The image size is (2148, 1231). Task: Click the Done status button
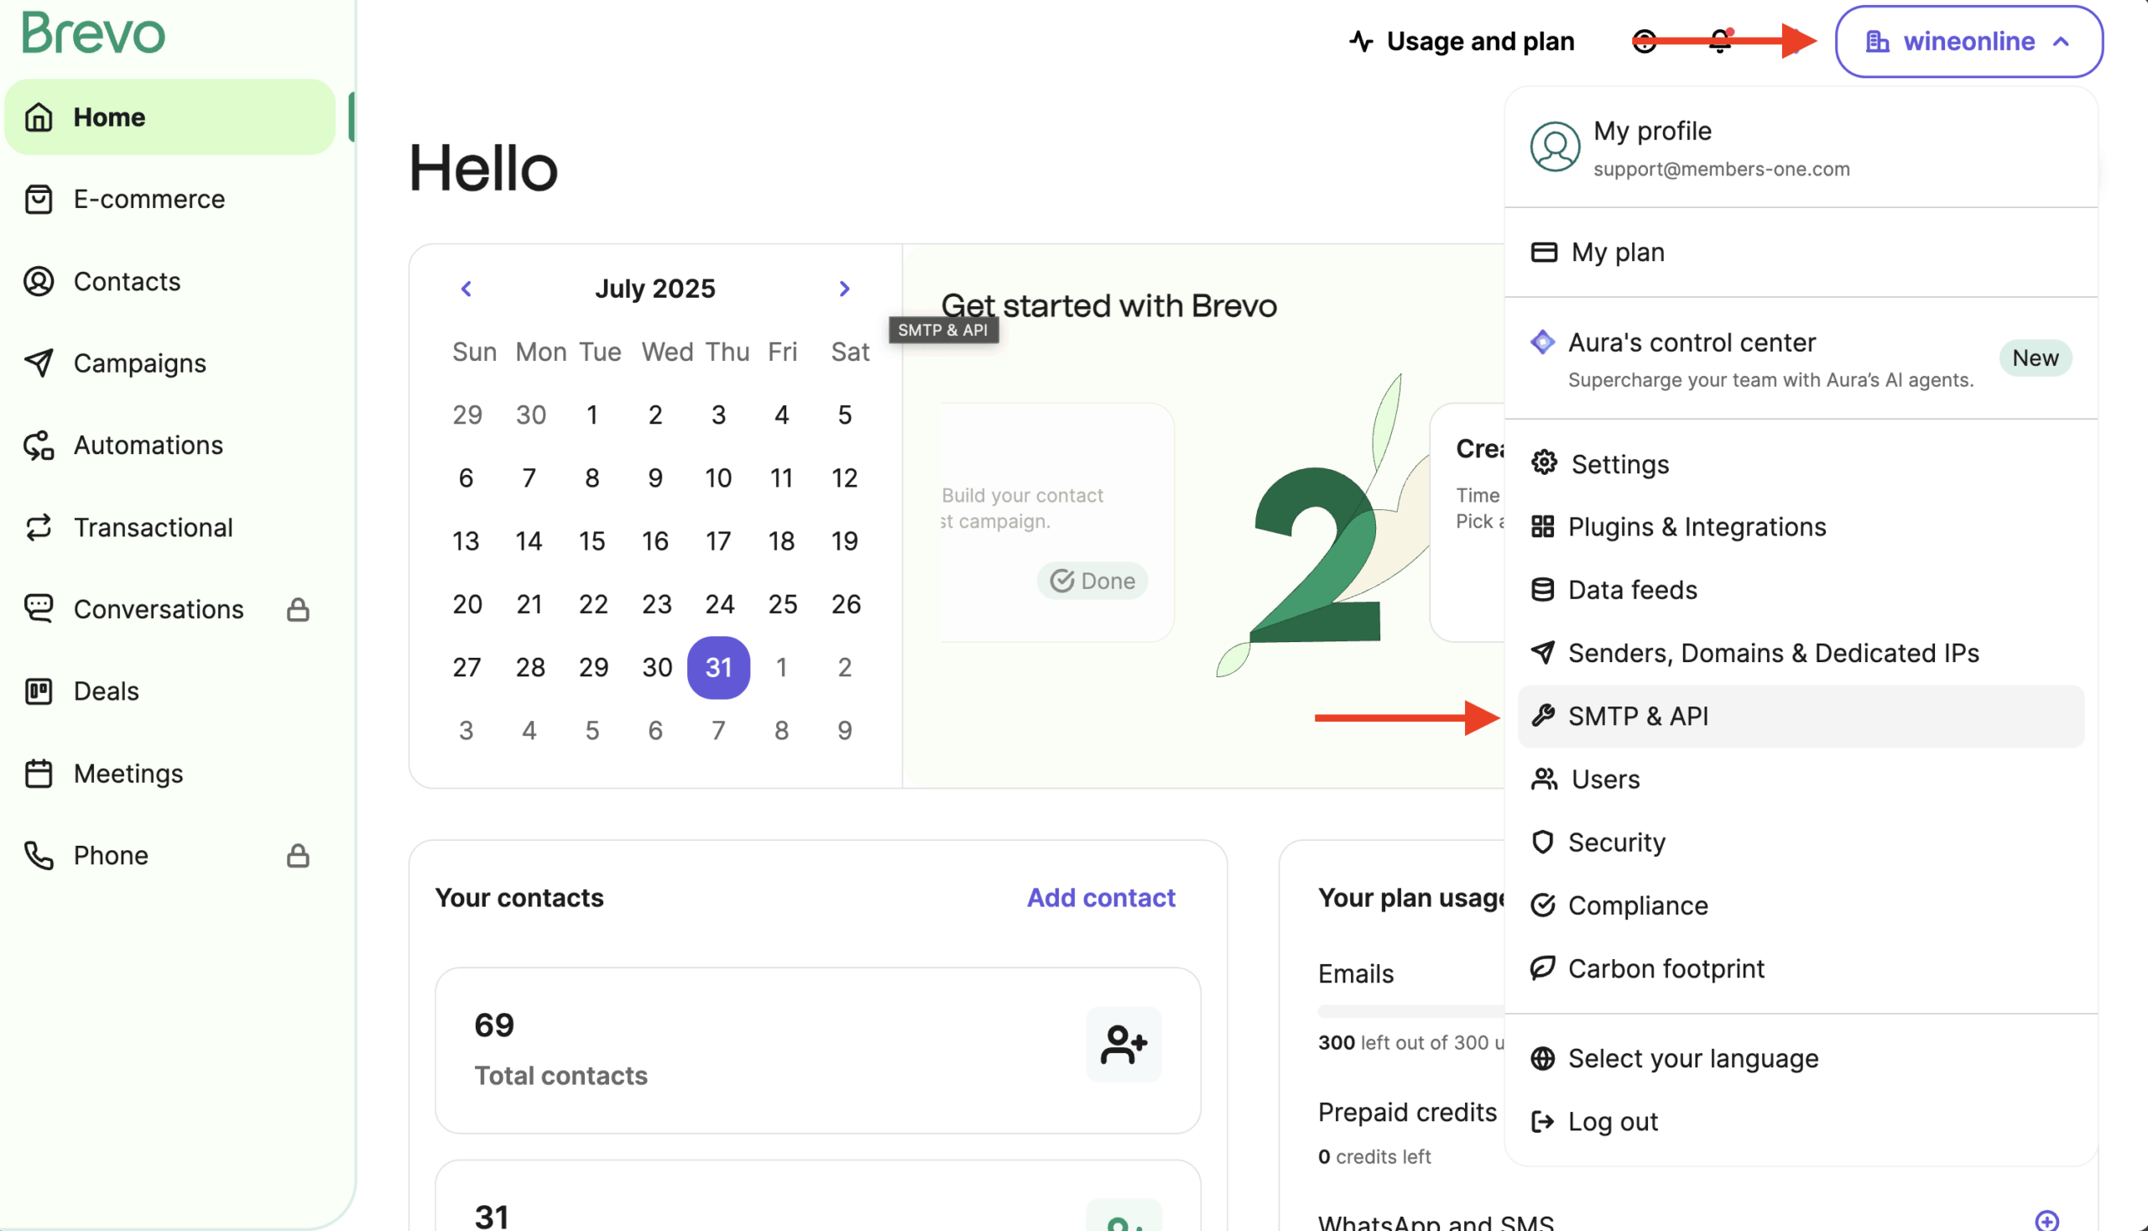1092,581
